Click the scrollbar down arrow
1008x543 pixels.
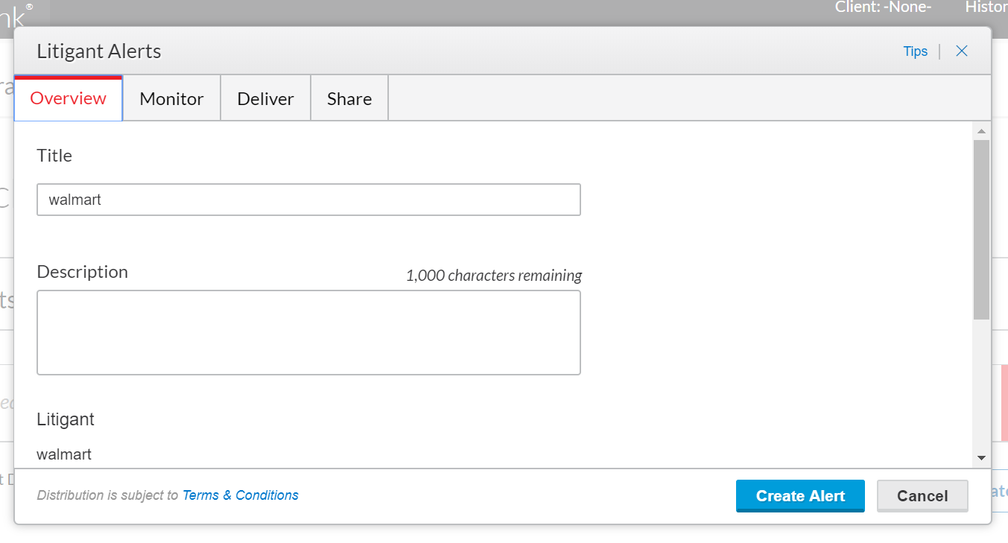tap(981, 457)
